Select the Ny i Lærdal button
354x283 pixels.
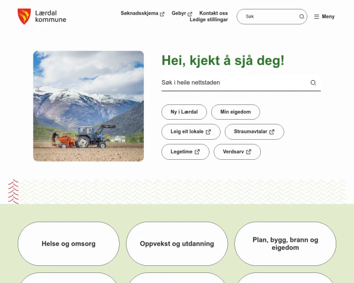point(184,112)
